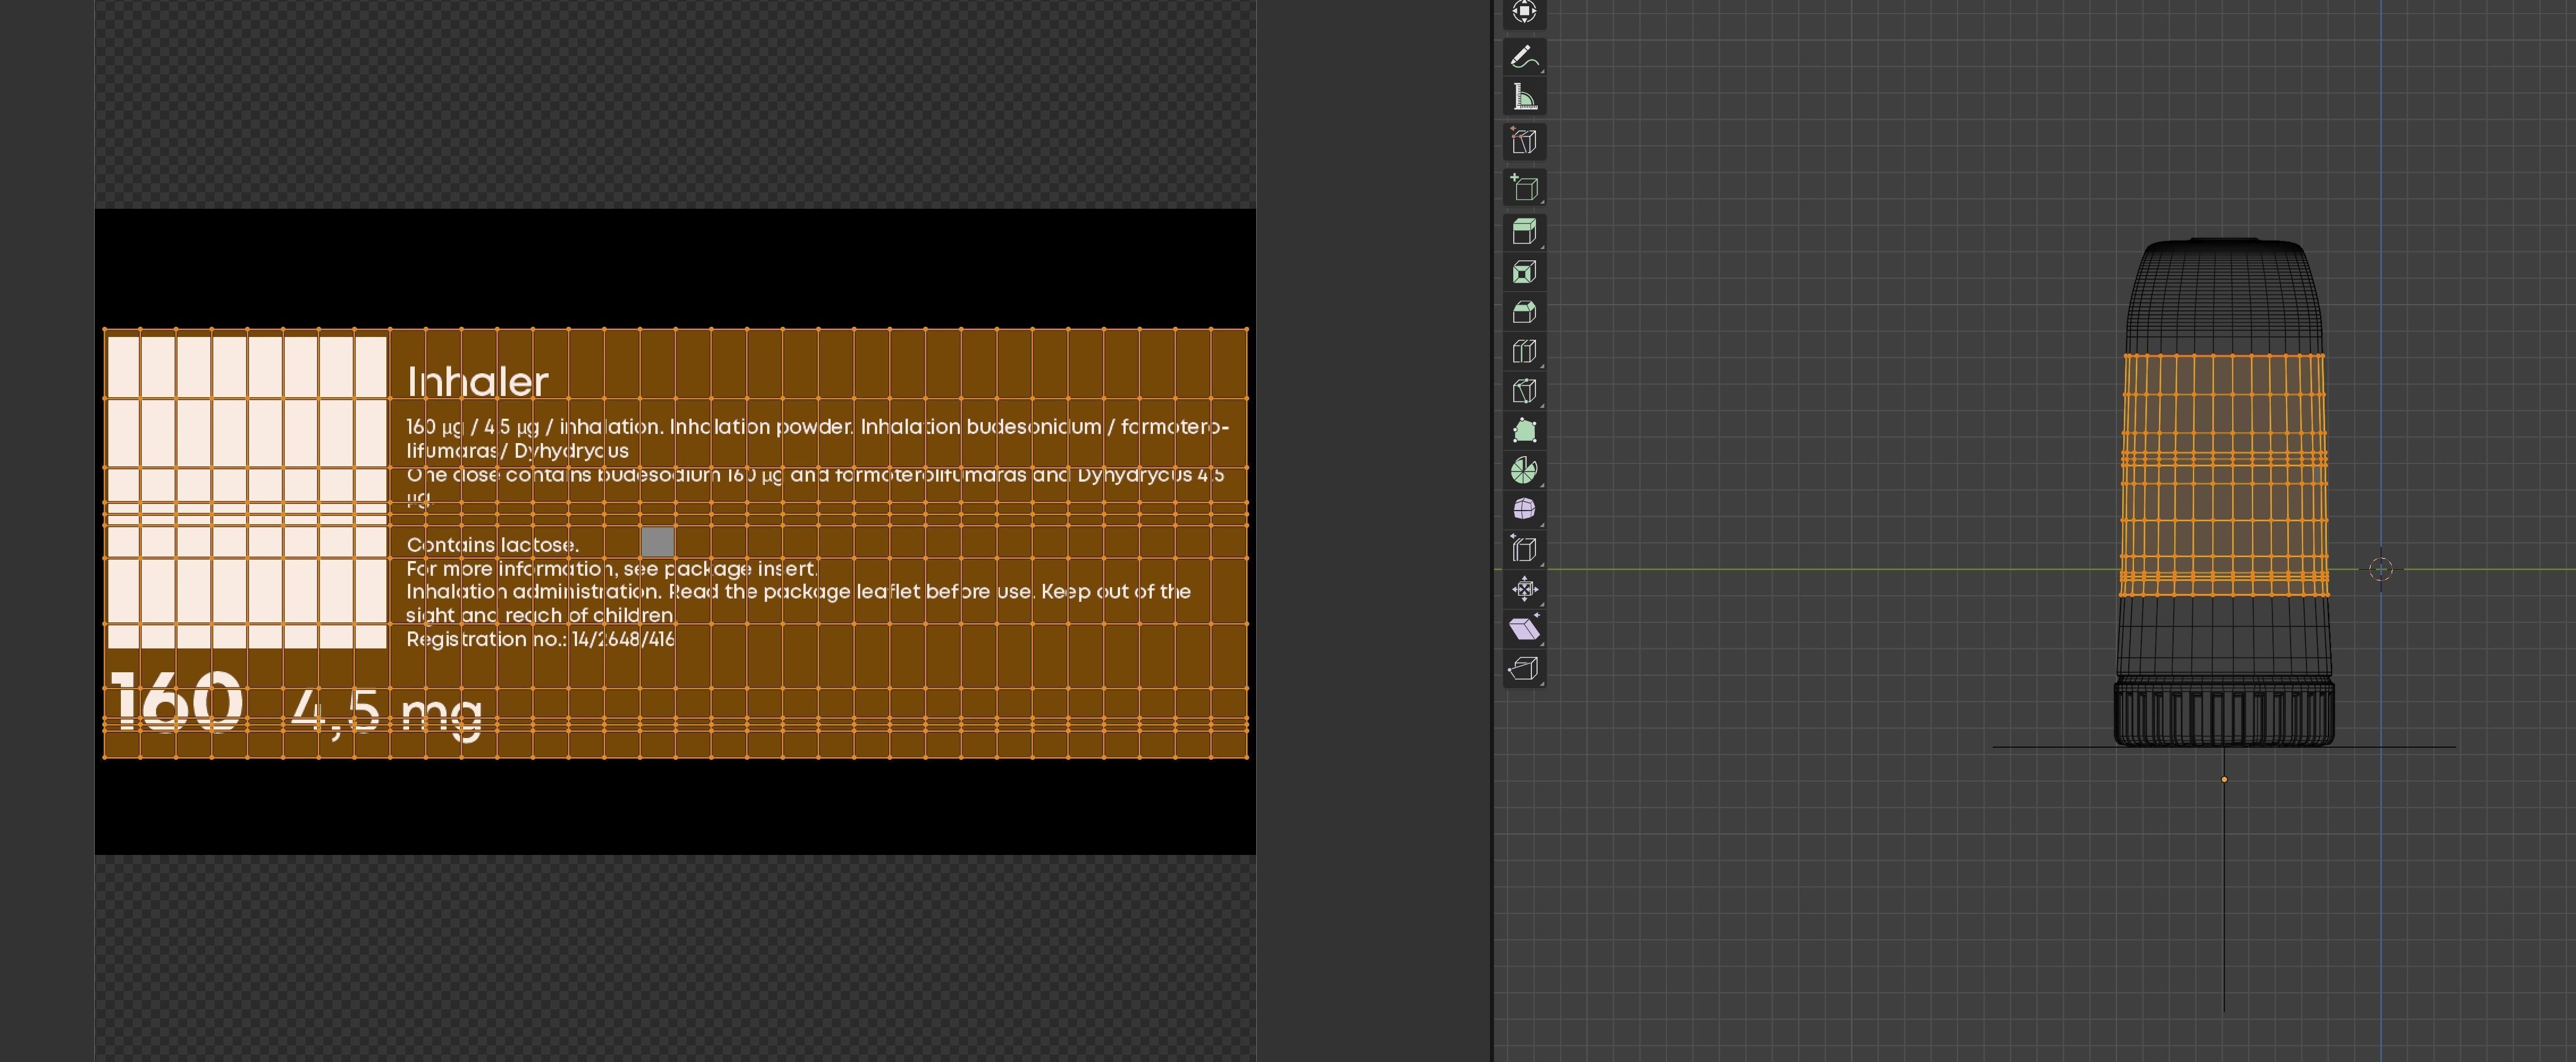
Task: Click the 3D cursor crosshair in viewport
Action: coord(2380,569)
